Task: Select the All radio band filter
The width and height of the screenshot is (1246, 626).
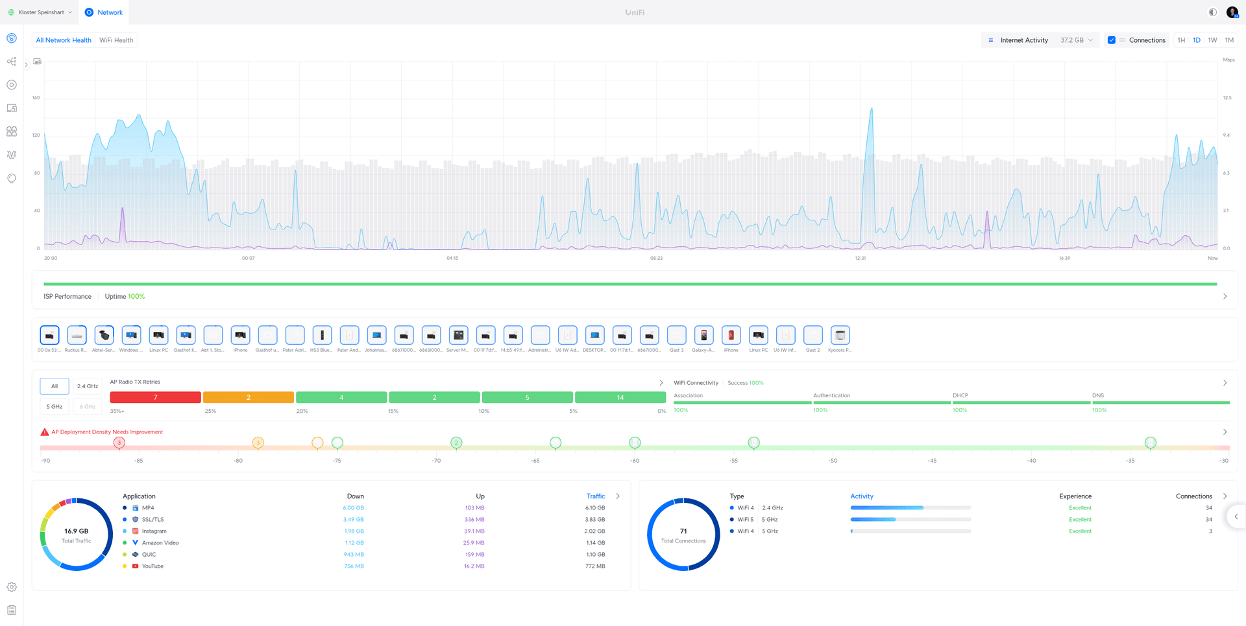Action: pos(55,386)
